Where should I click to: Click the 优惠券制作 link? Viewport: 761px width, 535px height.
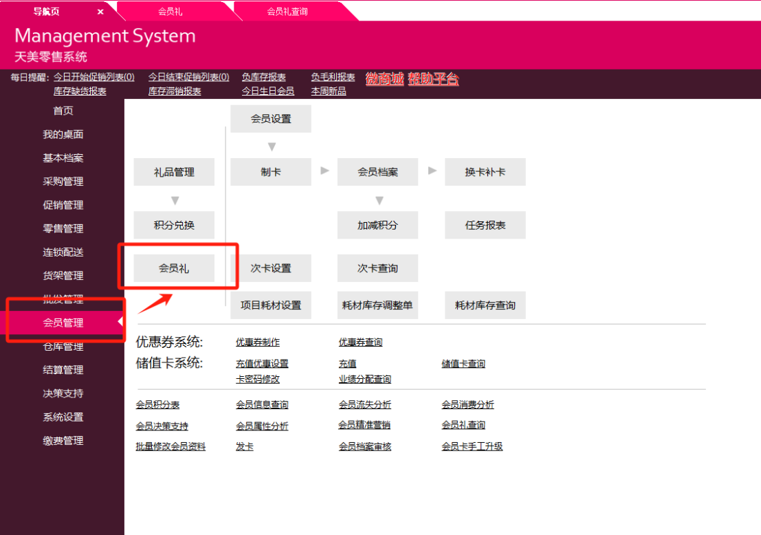click(258, 342)
